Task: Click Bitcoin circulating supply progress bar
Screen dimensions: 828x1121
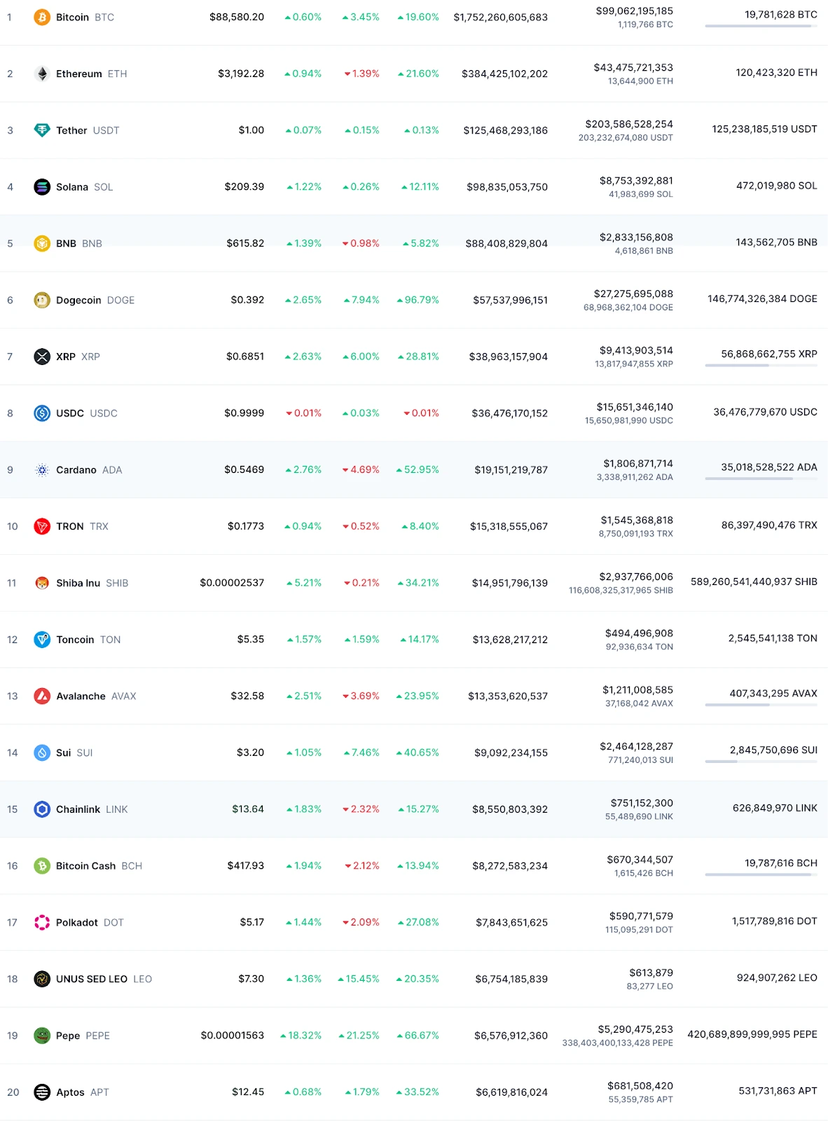Action: (761, 26)
